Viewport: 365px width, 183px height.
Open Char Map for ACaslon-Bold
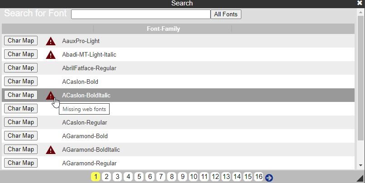point(21,81)
